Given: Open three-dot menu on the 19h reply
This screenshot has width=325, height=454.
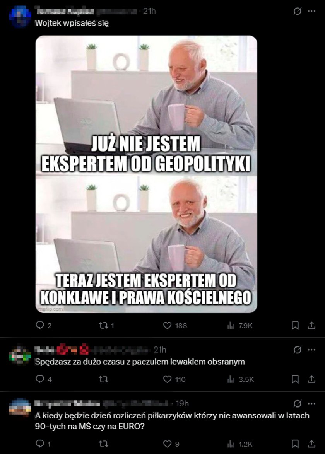Looking at the screenshot, I should [311, 404].
